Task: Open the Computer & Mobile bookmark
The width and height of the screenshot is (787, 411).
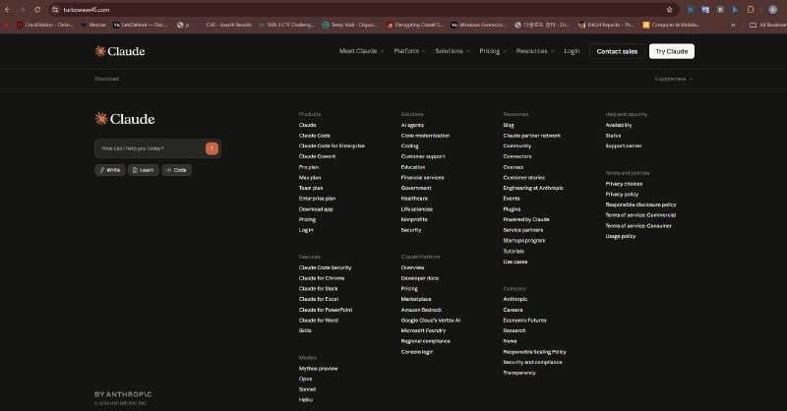Action: pos(671,25)
